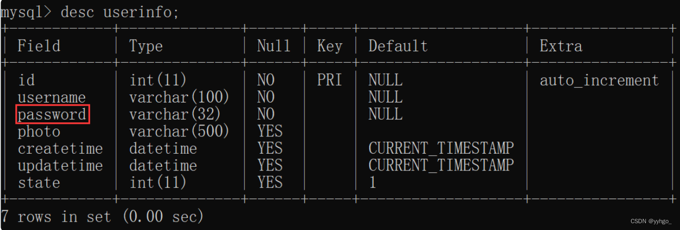Screen dimensions: 680x230
Task: Click the varchar(32) type entry
Action: 175,114
